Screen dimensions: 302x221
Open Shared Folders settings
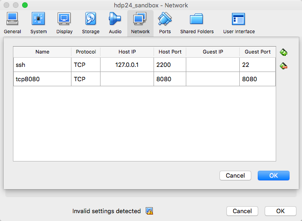point(197,23)
